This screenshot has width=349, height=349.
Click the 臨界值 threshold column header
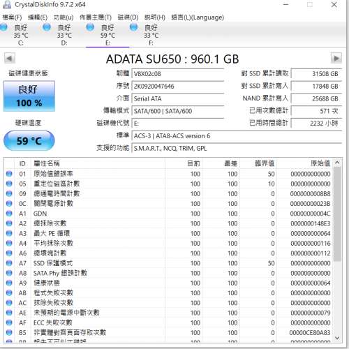tap(258, 163)
